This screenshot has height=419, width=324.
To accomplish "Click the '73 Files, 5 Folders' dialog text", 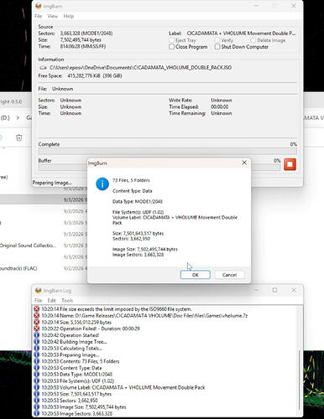I will point(131,180).
